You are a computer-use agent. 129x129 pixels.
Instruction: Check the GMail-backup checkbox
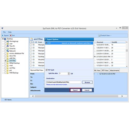[5, 63]
